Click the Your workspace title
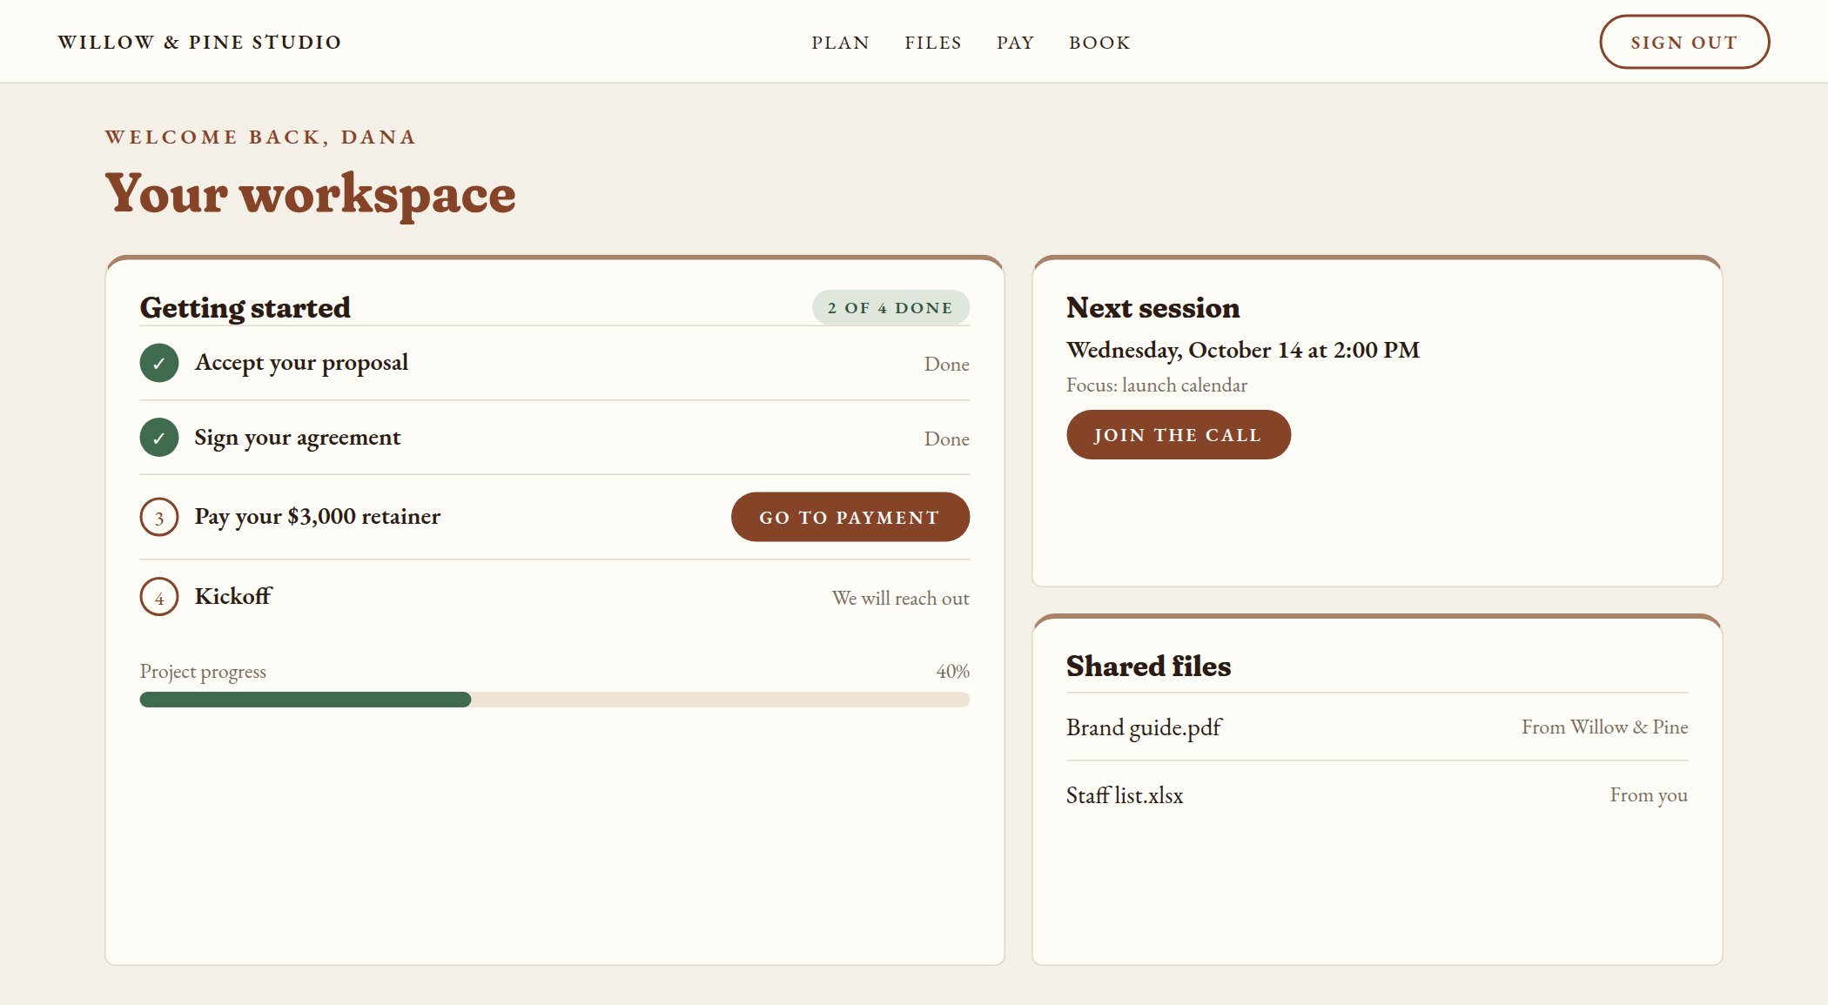This screenshot has width=1828, height=1005. [x=310, y=194]
